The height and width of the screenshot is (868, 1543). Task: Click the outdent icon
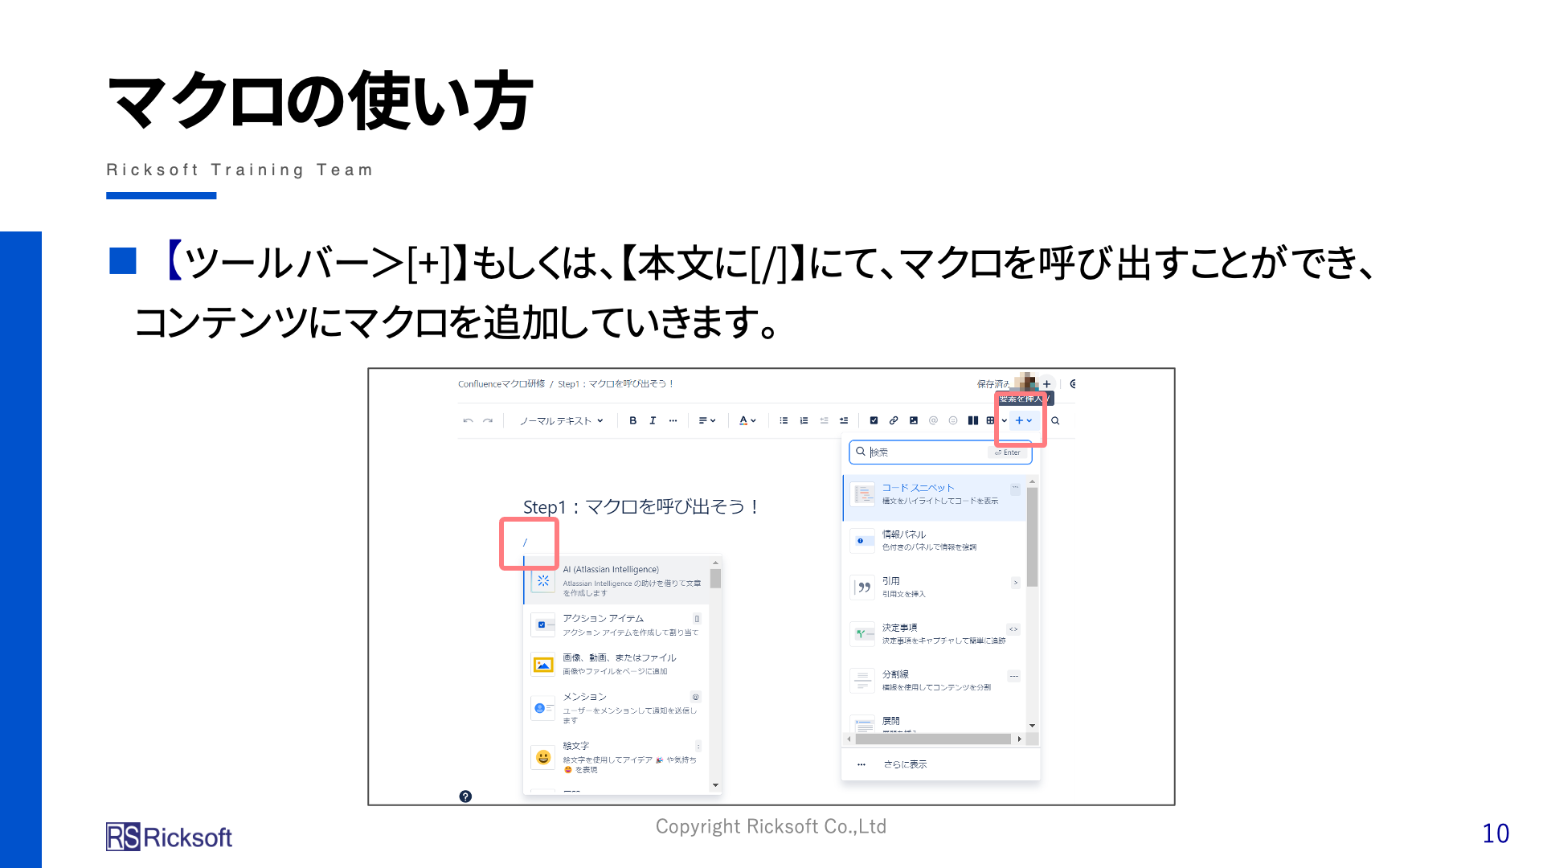tap(824, 420)
